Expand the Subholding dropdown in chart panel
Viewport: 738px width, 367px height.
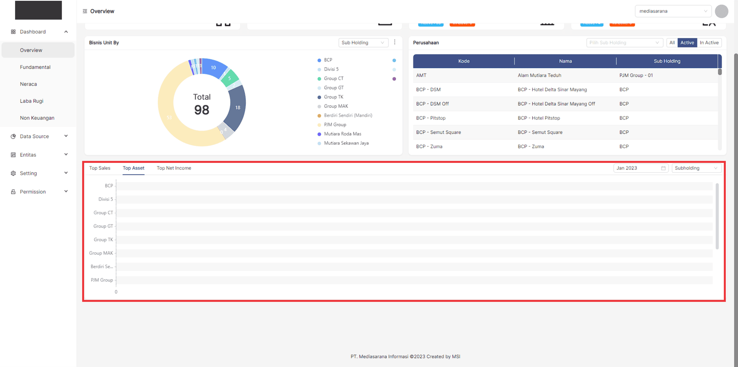[696, 168]
